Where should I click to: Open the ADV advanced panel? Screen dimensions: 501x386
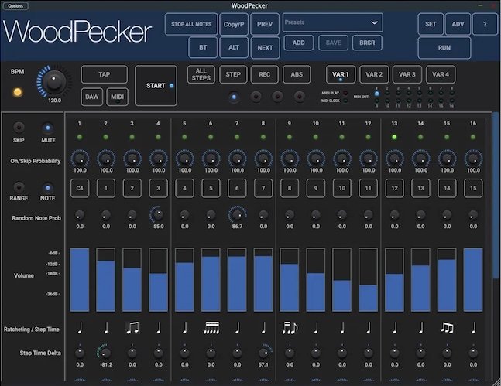coord(458,24)
